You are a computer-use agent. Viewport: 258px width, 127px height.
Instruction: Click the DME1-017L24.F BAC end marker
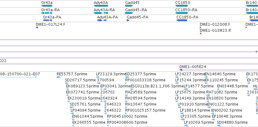[x=37, y=28]
